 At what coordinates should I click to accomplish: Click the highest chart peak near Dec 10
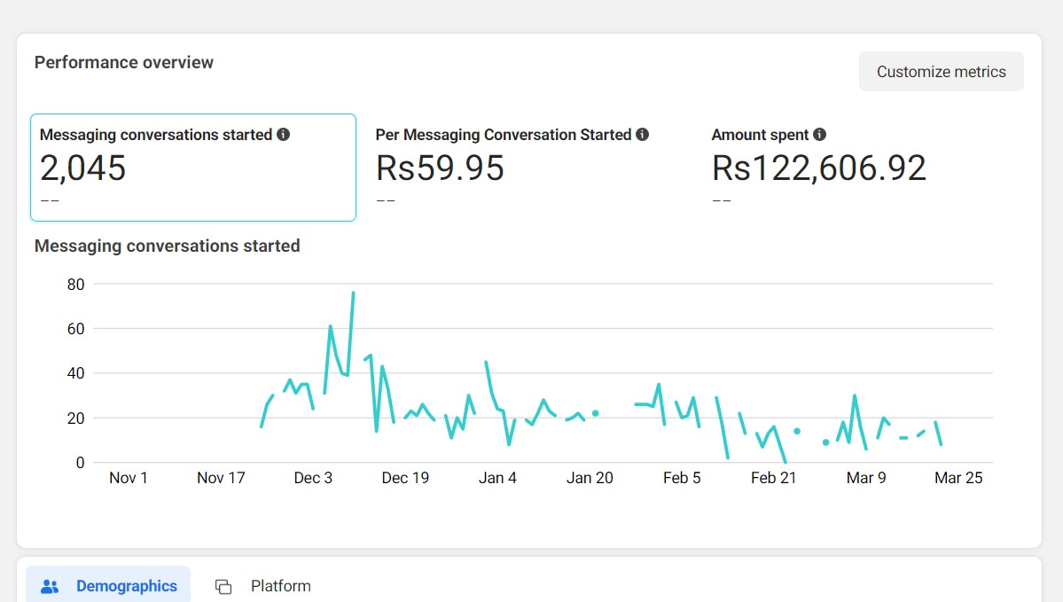point(353,293)
